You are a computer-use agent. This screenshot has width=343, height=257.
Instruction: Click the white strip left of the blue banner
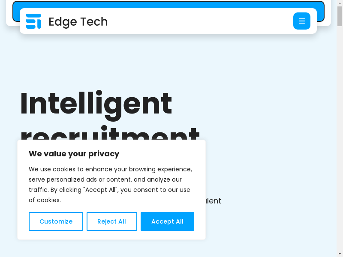[x=9, y=13]
